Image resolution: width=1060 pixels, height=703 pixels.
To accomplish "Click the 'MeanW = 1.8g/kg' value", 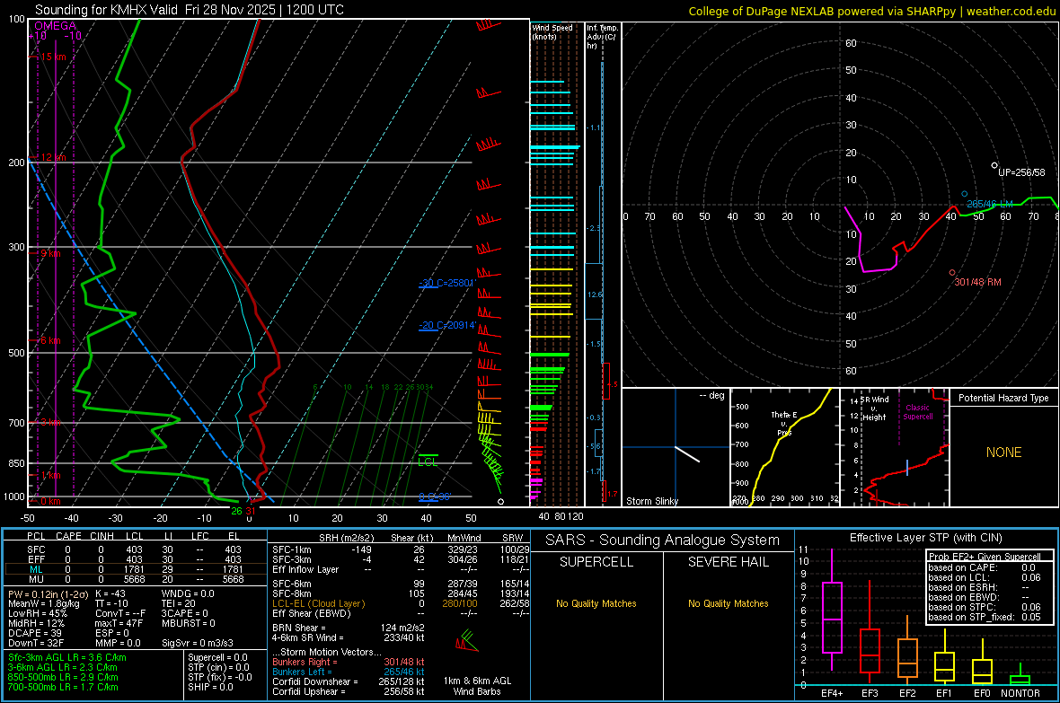I will coord(43,603).
